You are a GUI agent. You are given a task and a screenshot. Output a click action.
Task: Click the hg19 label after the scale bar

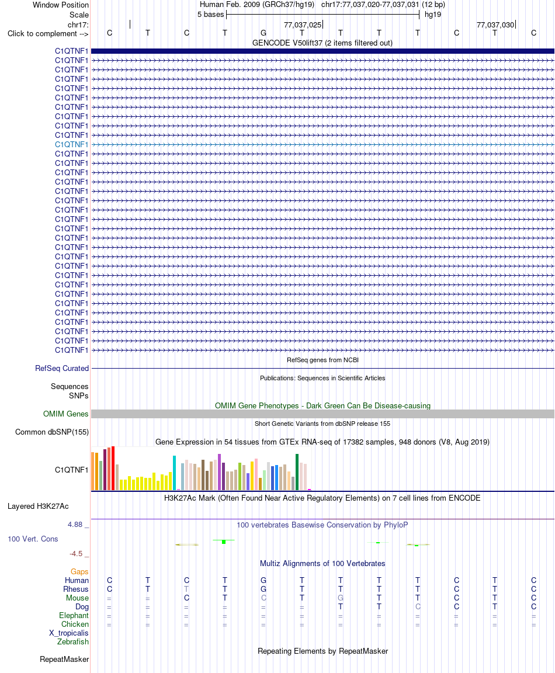pyautogui.click(x=433, y=14)
